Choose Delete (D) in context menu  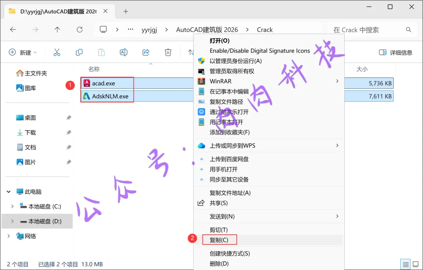click(x=269, y=263)
